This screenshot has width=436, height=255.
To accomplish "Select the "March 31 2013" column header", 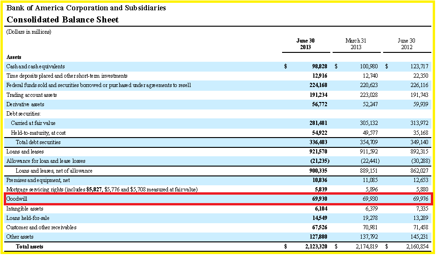I will coord(356,44).
